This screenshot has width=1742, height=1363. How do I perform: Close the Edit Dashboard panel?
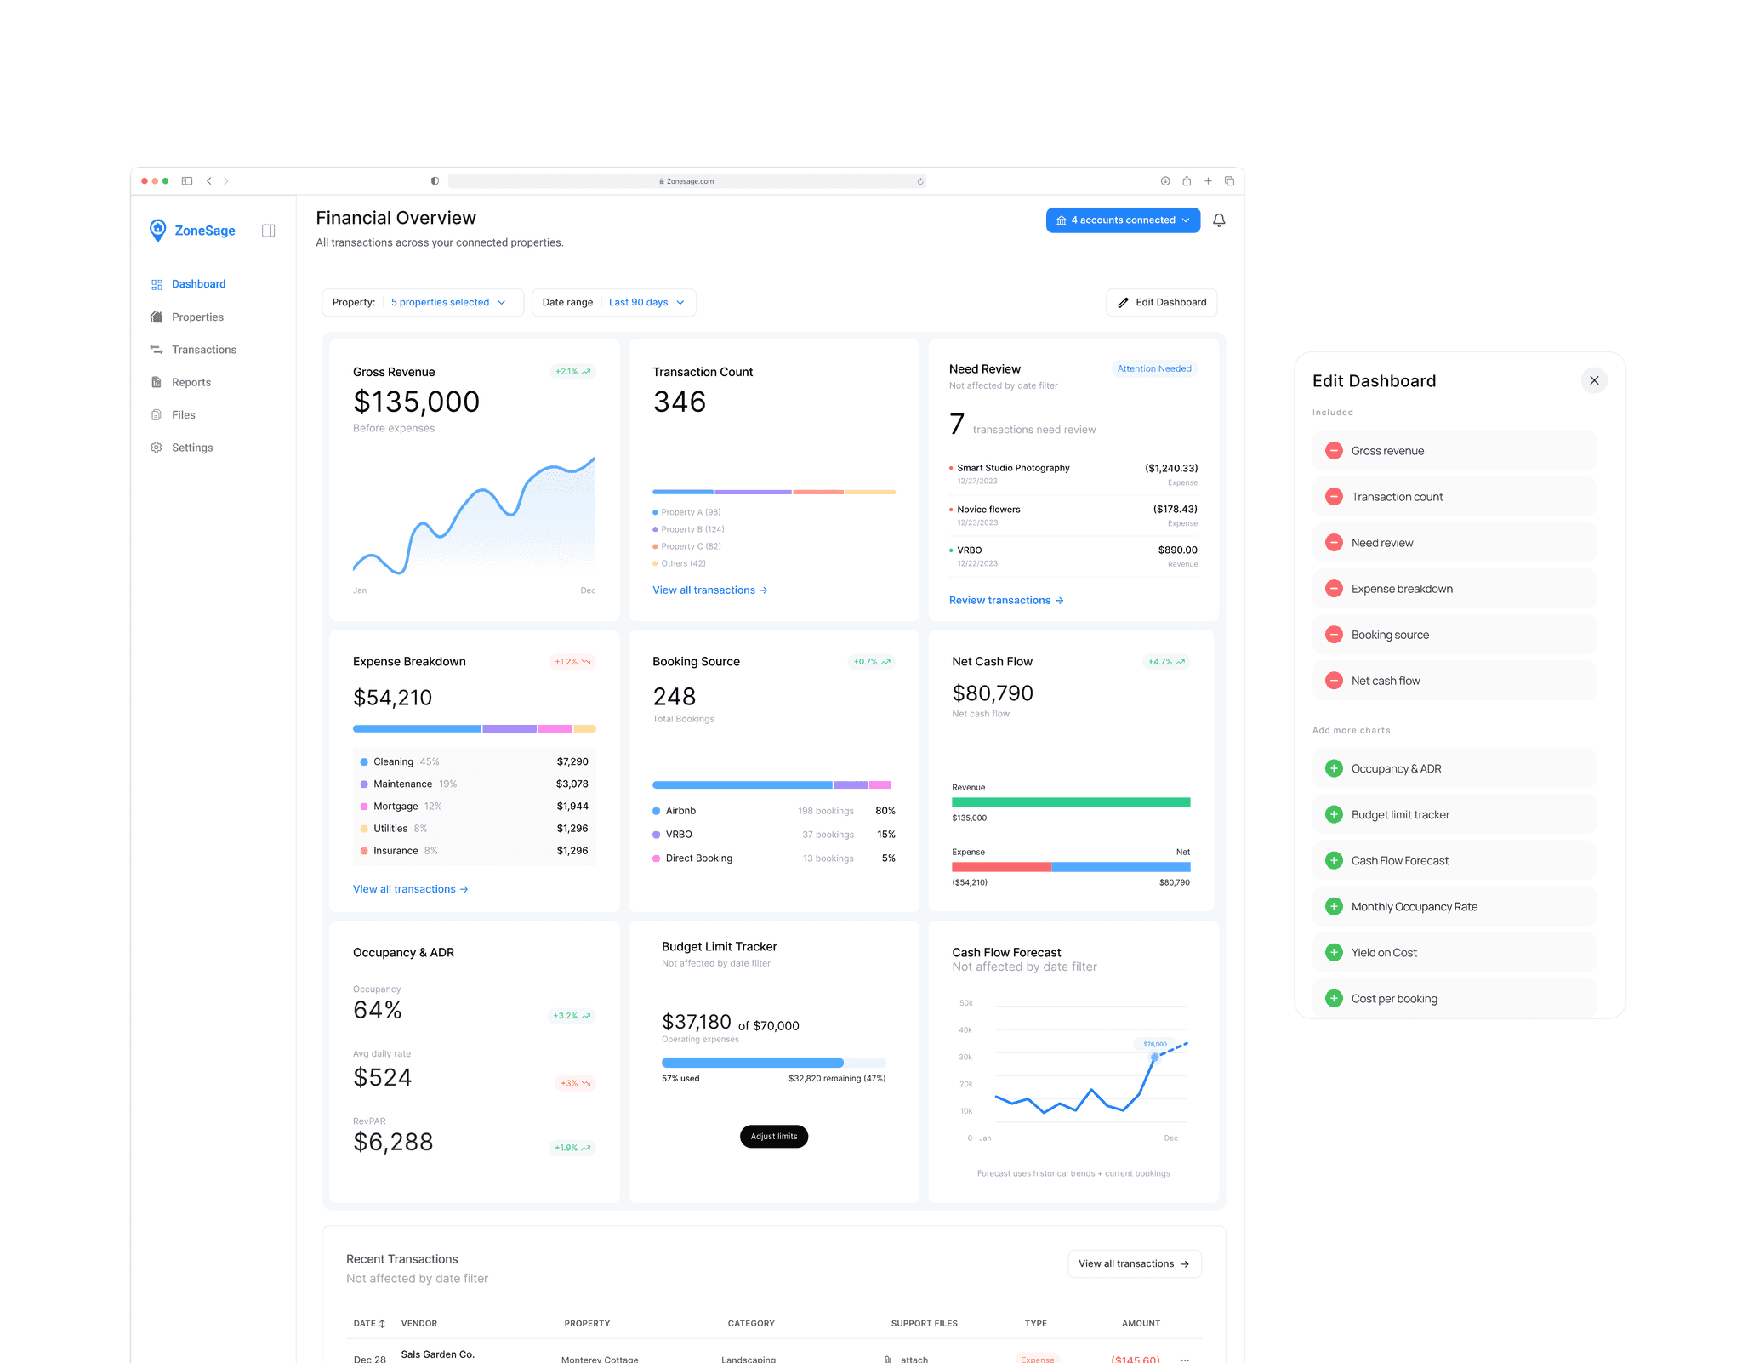pyautogui.click(x=1594, y=380)
